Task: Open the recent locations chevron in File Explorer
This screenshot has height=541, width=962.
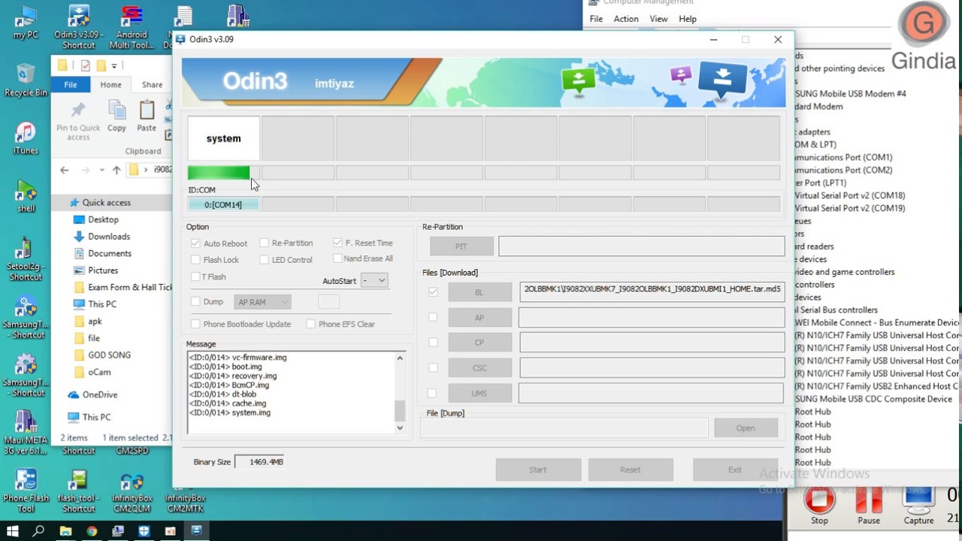Action: tap(101, 170)
